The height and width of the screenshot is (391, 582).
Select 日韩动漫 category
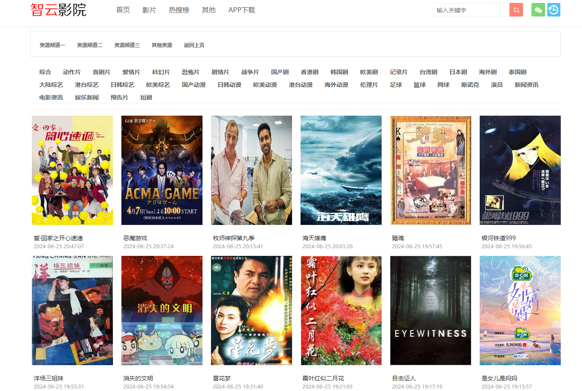click(229, 85)
